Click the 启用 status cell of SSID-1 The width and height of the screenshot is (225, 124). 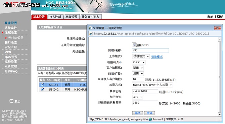(x=67, y=85)
